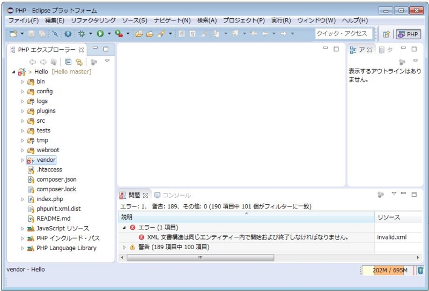
Task: Open the ナビゲート(N) menu
Action: coord(172,20)
